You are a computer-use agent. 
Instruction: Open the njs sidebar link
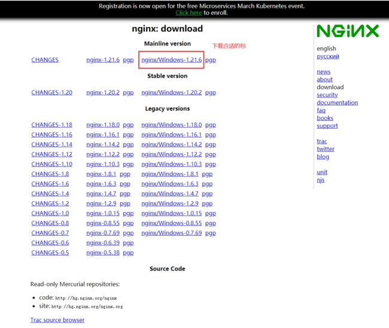pos(321,180)
